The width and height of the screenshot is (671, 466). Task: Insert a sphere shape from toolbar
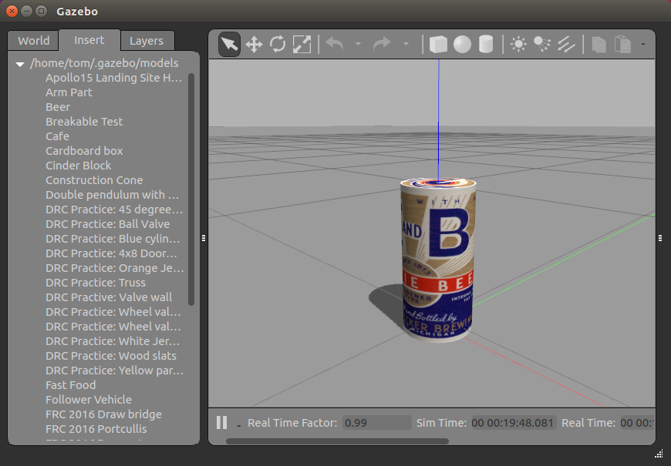coord(462,45)
